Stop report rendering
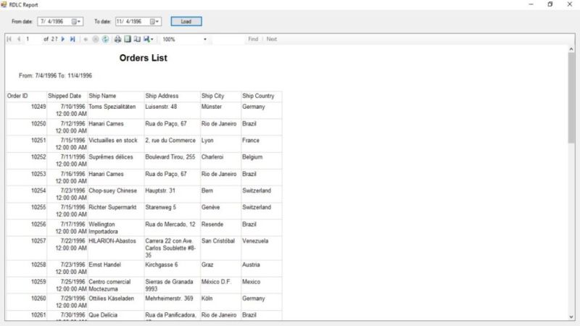Viewport: 580px width, 326px height. (x=96, y=39)
